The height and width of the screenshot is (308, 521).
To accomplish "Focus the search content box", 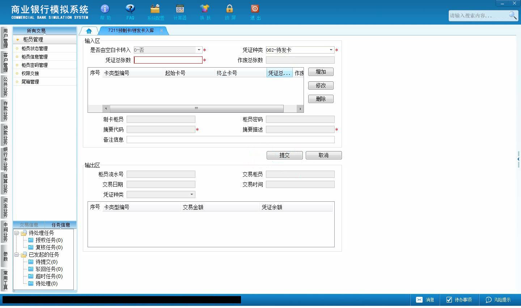I will [478, 16].
